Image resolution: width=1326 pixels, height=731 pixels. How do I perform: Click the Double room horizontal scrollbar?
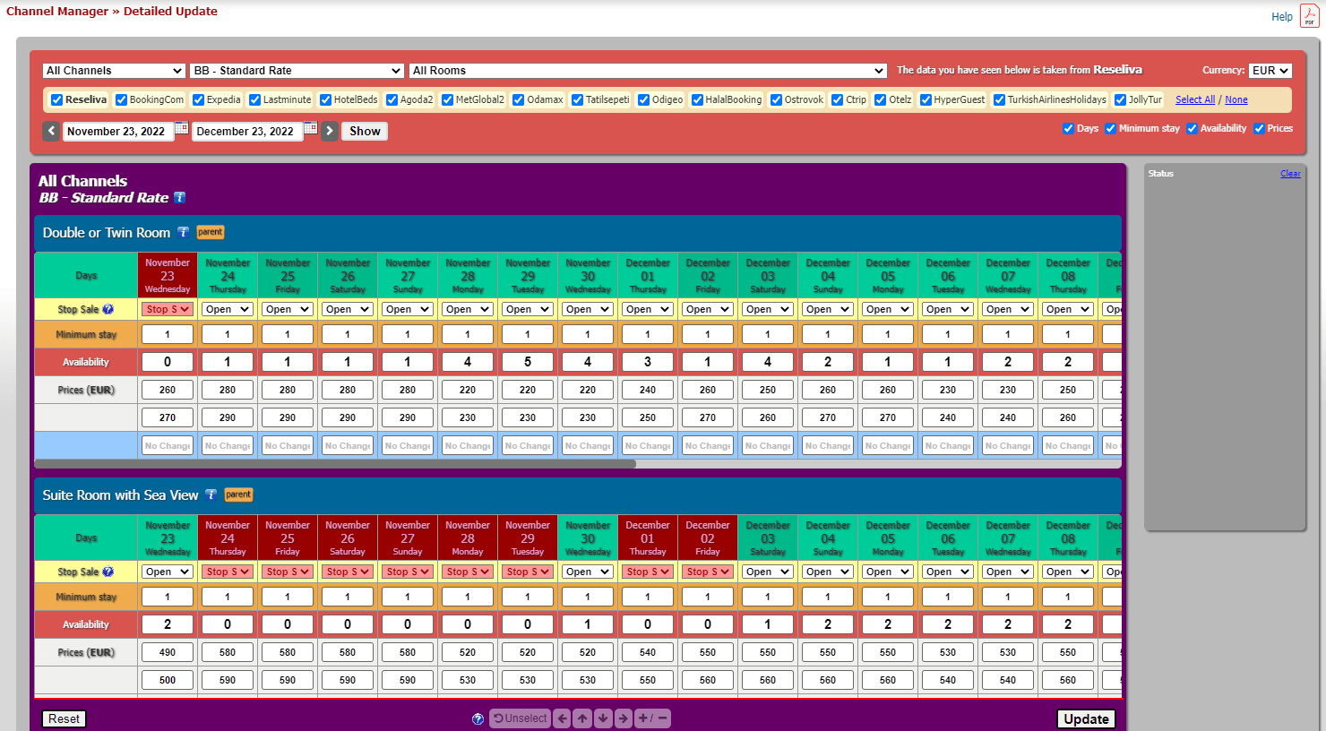point(335,464)
